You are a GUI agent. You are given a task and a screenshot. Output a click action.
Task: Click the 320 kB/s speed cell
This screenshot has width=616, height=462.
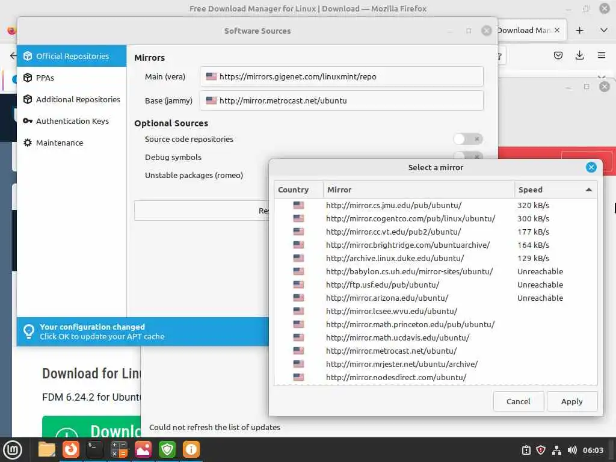coord(533,205)
